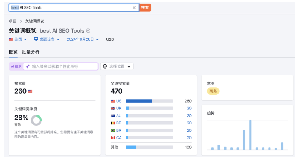Click the tallest bar in the trend chart
This screenshot has width=298, height=157.
pyautogui.click(x=251, y=135)
